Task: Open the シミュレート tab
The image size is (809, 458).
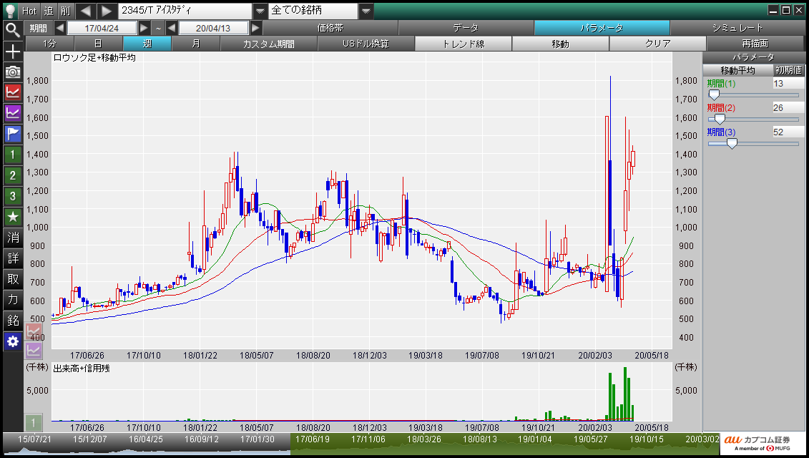Action: (x=738, y=28)
